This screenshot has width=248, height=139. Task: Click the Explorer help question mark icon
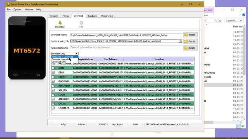[244, 15]
